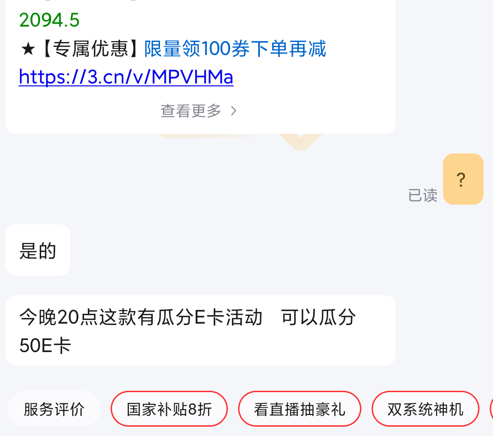Select the 双系统神机 shortcut chip
493x436 pixels.
click(425, 409)
